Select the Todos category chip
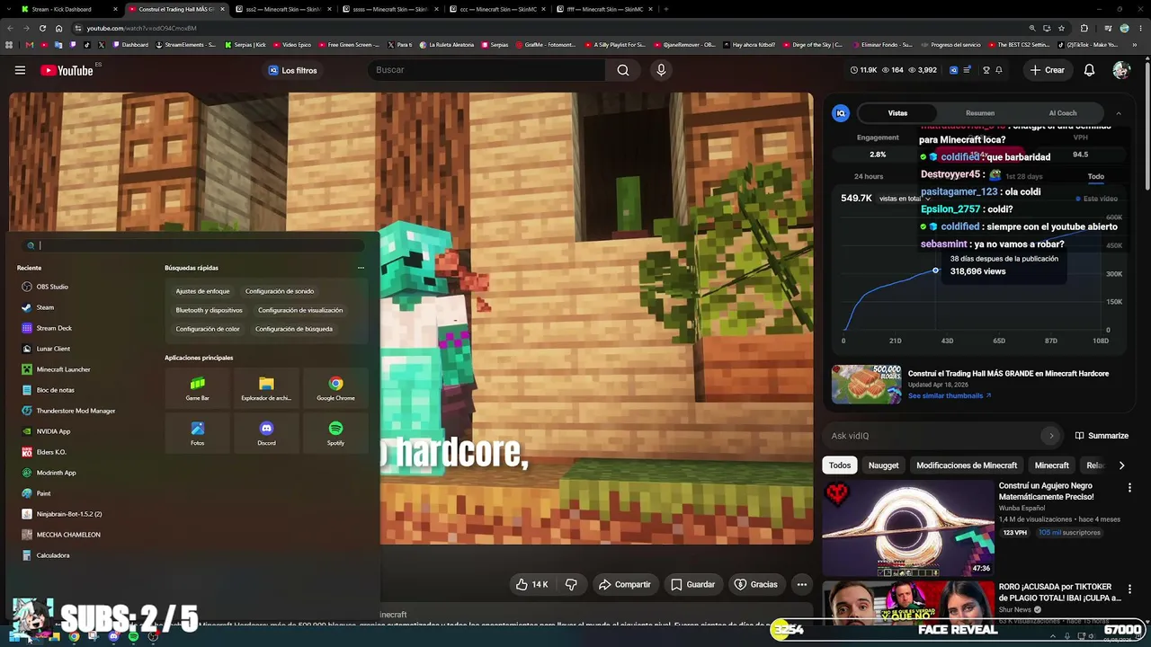Viewport: 1151px width, 647px height. coord(840,465)
